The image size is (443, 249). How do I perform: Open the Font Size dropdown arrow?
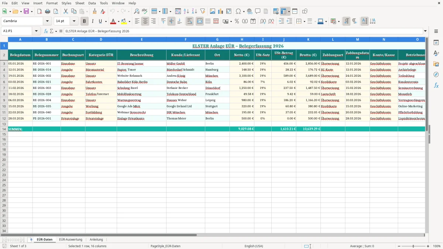[74, 21]
